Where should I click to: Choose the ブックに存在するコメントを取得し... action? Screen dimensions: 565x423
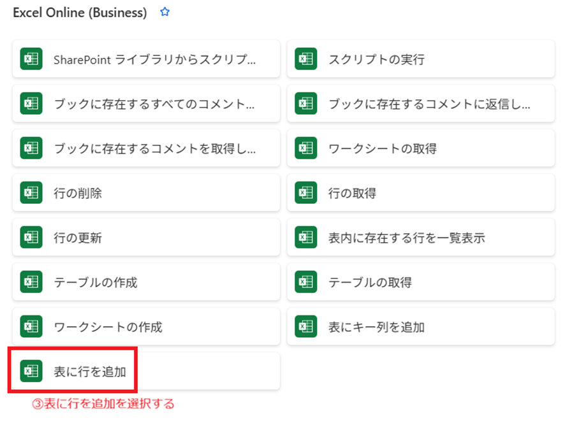pos(154,148)
